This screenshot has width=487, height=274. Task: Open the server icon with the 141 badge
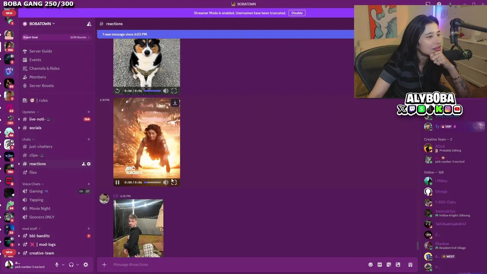[9, 119]
